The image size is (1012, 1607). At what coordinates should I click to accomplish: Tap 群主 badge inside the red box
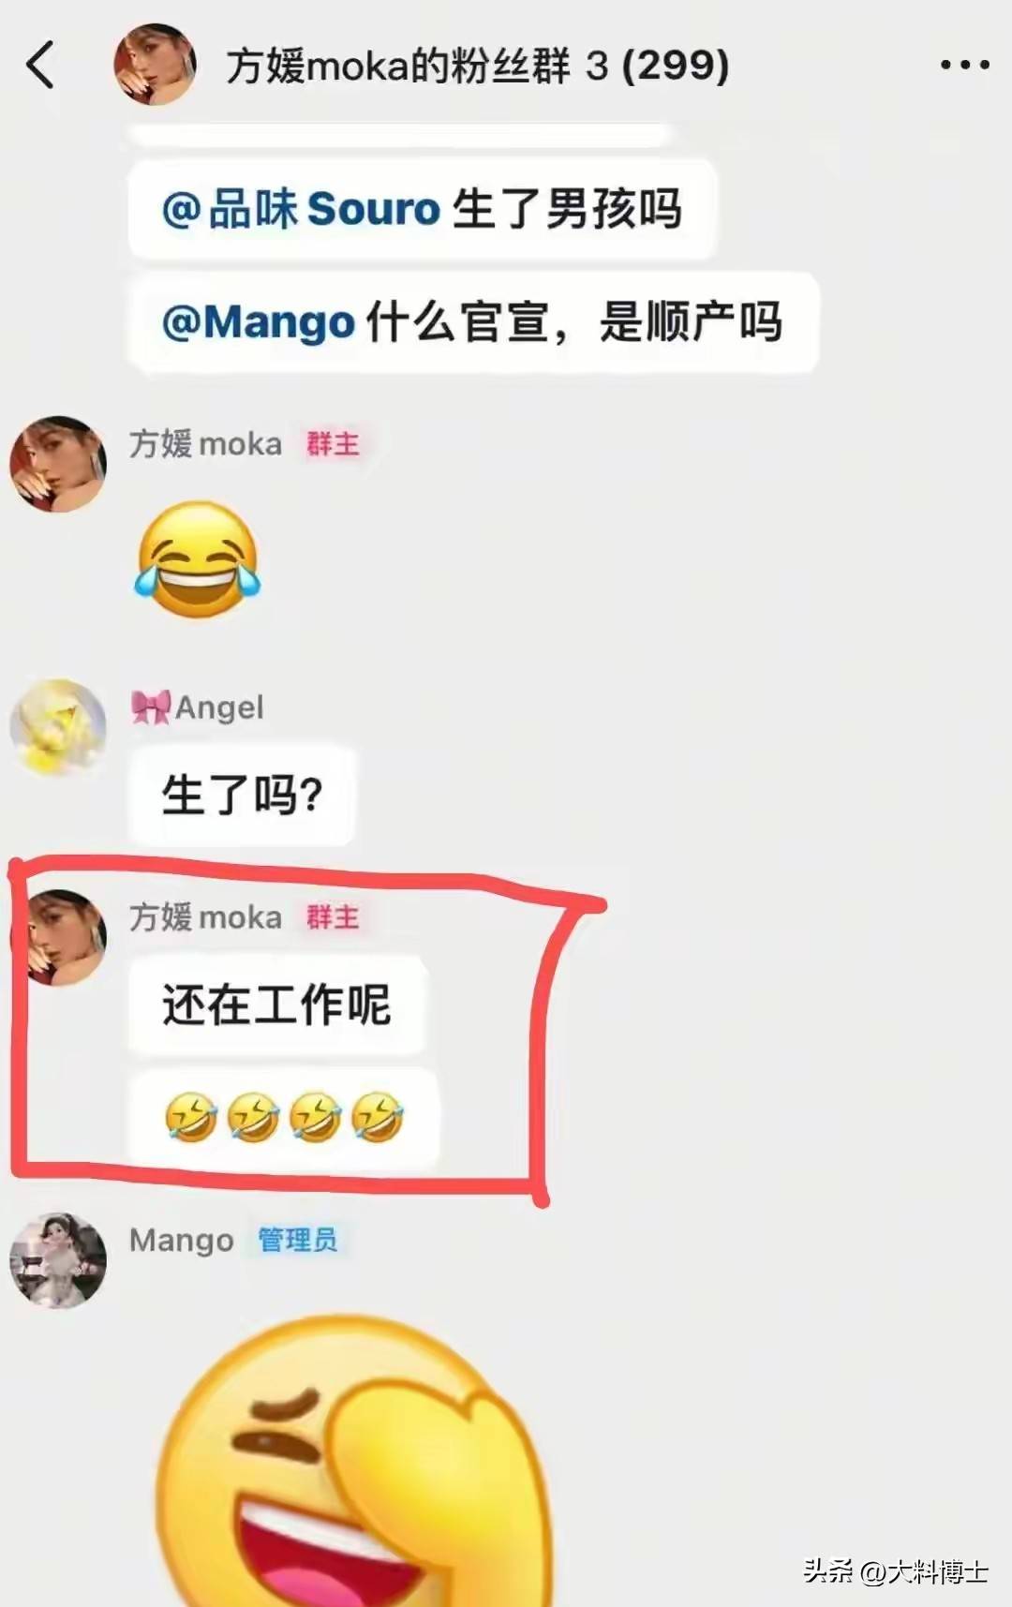(x=333, y=916)
